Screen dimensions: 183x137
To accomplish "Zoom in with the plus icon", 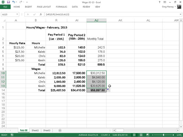I will pos(173,135).
